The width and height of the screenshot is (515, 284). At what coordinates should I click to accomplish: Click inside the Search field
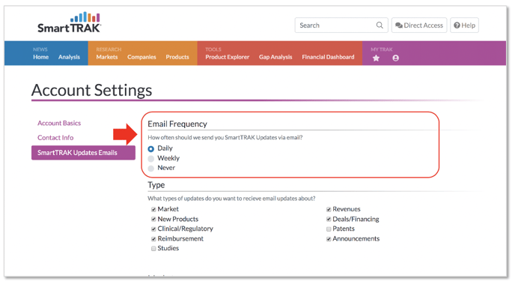[x=341, y=25]
